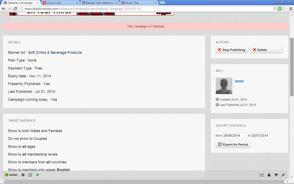Click 'Last Published Jul 01, 2014' in Info panel
294x184 pixels.
(x=237, y=105)
